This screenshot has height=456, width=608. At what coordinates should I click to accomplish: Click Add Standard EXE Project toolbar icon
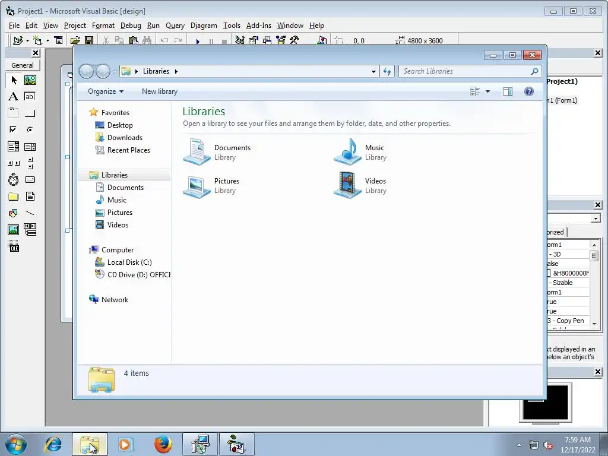[17, 40]
